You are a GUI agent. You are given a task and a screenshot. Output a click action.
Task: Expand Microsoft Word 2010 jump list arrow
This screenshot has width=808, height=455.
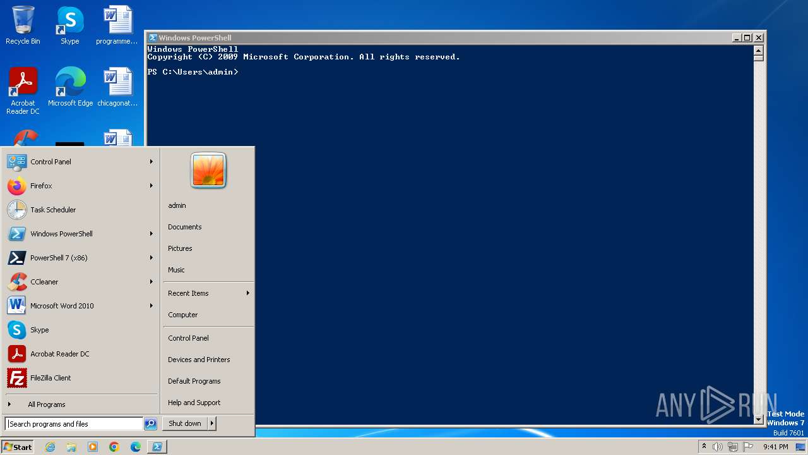point(151,306)
